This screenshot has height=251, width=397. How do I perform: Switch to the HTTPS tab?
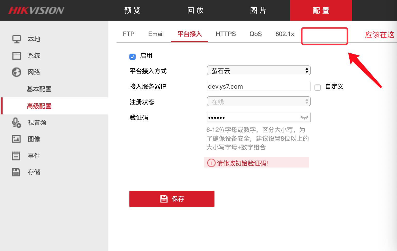(226, 34)
